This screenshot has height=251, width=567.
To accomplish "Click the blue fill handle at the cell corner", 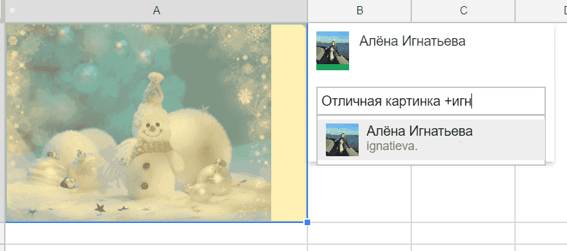I will click(x=307, y=222).
